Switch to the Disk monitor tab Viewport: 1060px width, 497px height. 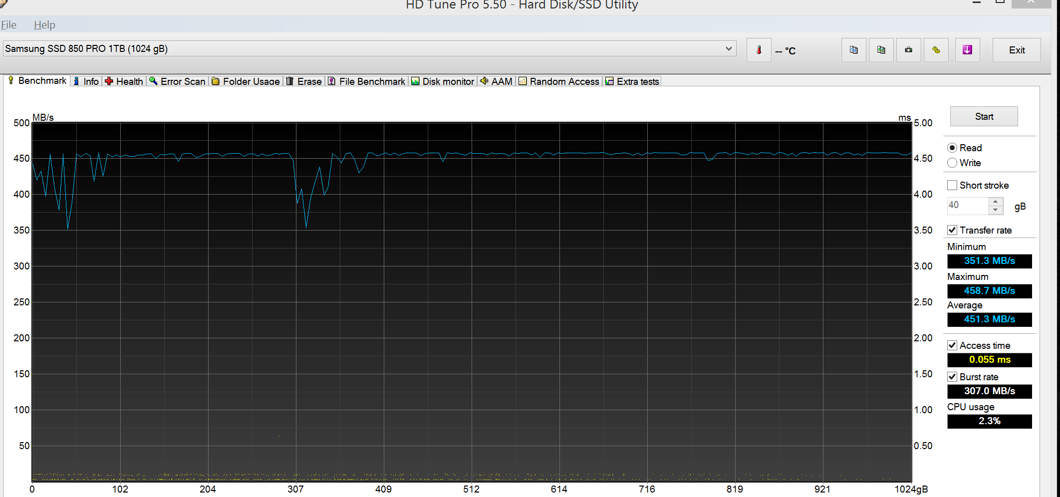(x=443, y=81)
